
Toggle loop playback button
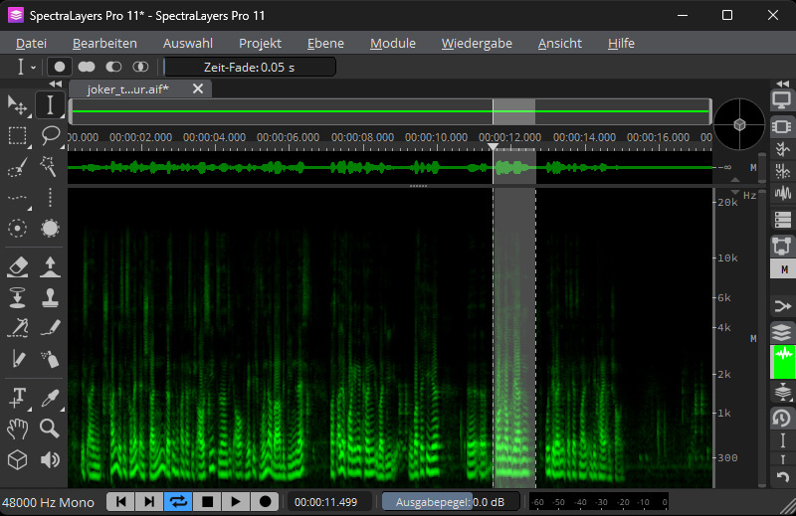click(x=179, y=502)
